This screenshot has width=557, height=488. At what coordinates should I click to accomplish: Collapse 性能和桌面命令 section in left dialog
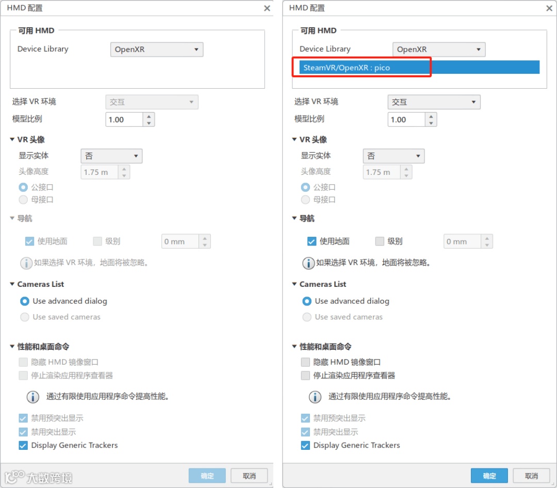[12, 346]
